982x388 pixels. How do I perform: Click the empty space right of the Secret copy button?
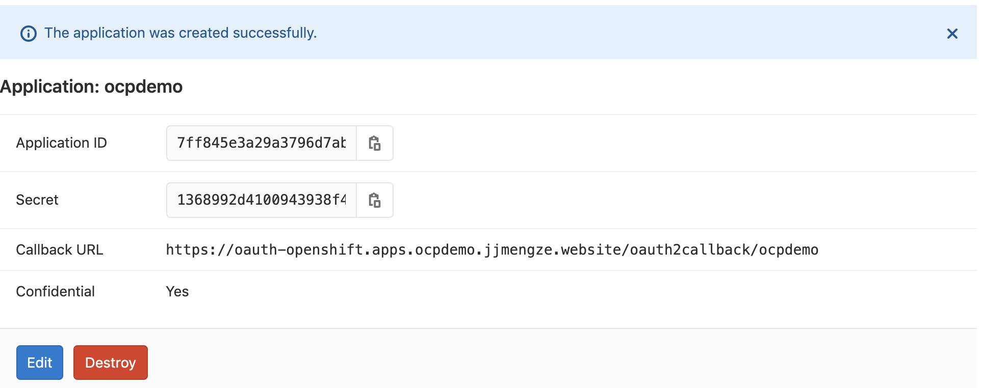[x=663, y=200]
